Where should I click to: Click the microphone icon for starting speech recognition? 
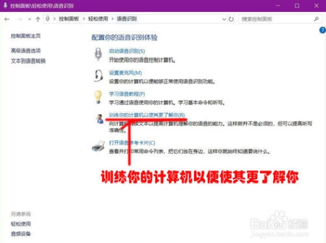tap(98, 54)
